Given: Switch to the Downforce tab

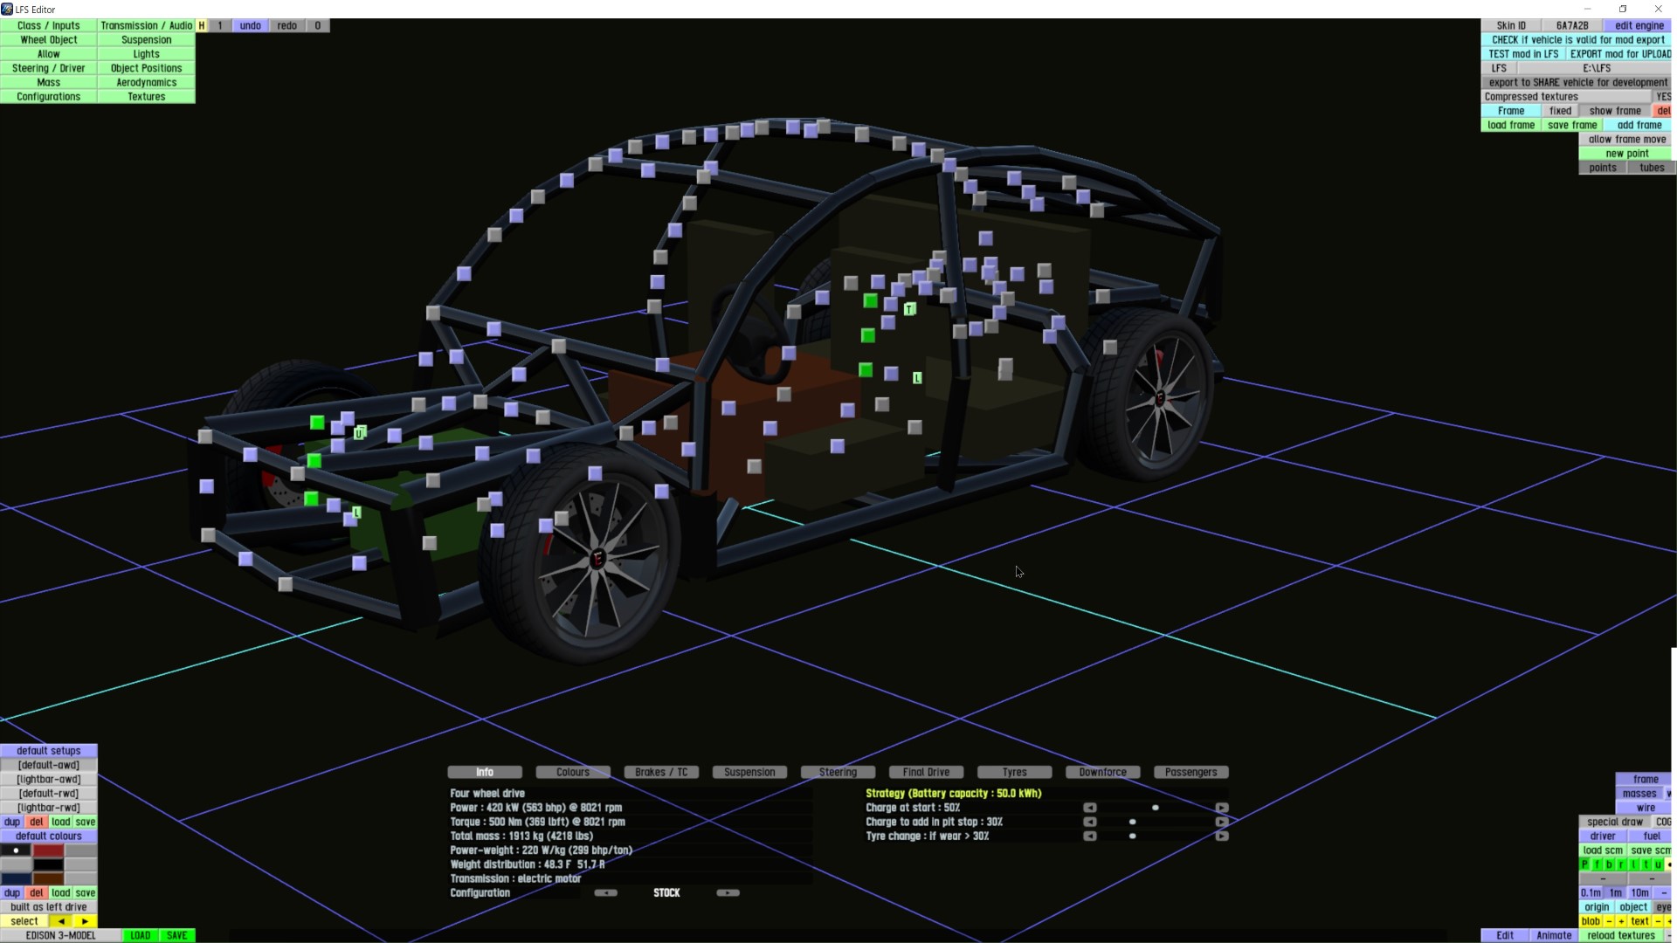Looking at the screenshot, I should pyautogui.click(x=1102, y=773).
